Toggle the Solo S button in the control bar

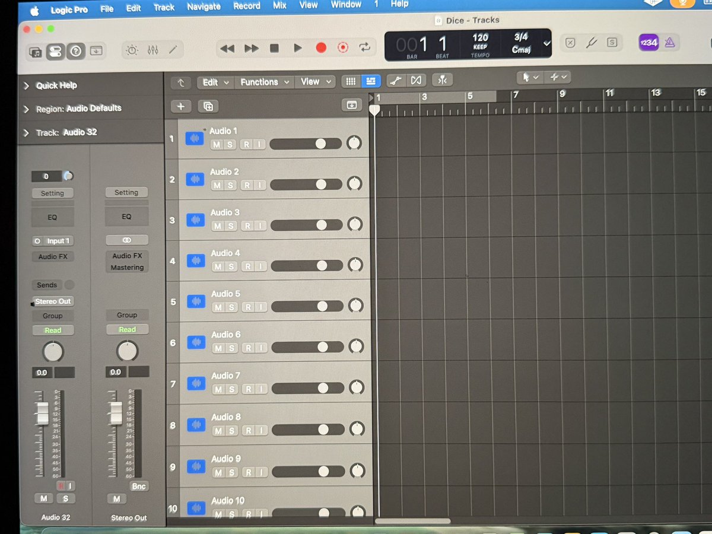612,43
